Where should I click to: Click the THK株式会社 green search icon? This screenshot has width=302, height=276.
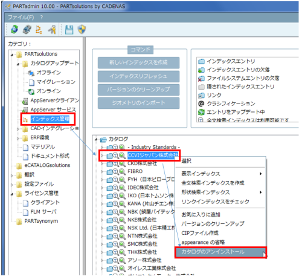point(122,252)
